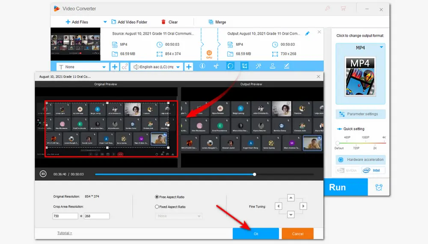Open the Tutorial link

coord(65,233)
